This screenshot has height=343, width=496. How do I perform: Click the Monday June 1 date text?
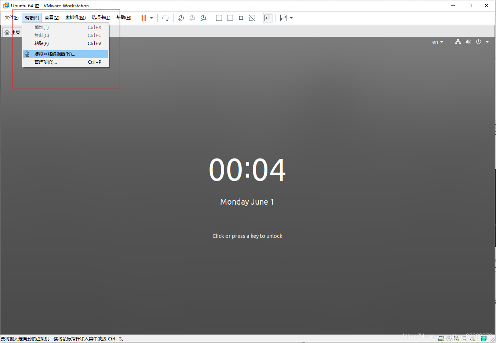247,202
